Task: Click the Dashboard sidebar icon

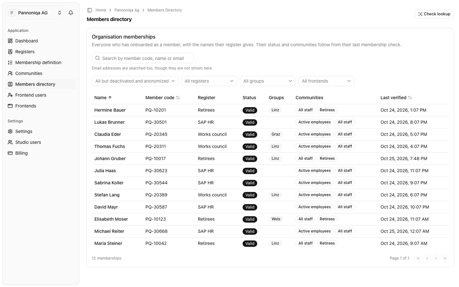Action: [10, 41]
